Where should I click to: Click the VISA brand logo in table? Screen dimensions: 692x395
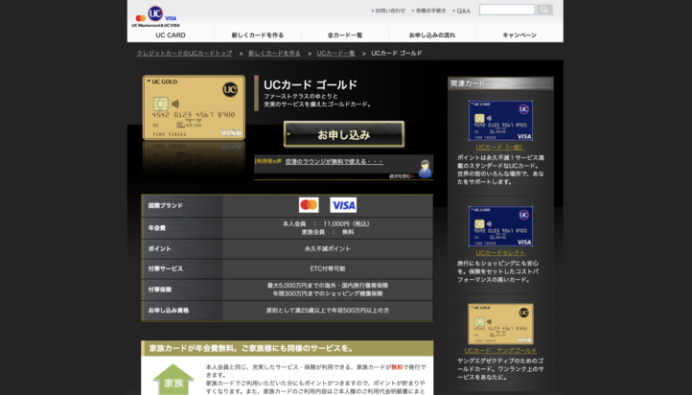point(343,205)
